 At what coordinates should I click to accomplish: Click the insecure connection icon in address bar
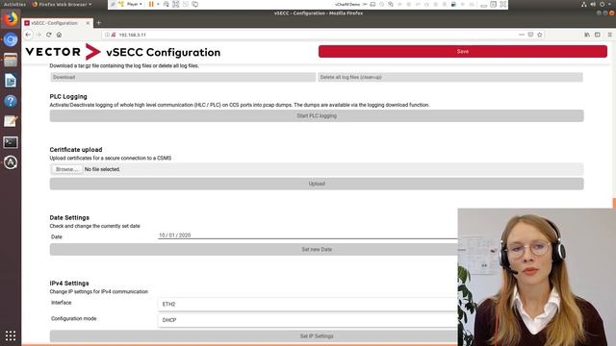pos(114,35)
